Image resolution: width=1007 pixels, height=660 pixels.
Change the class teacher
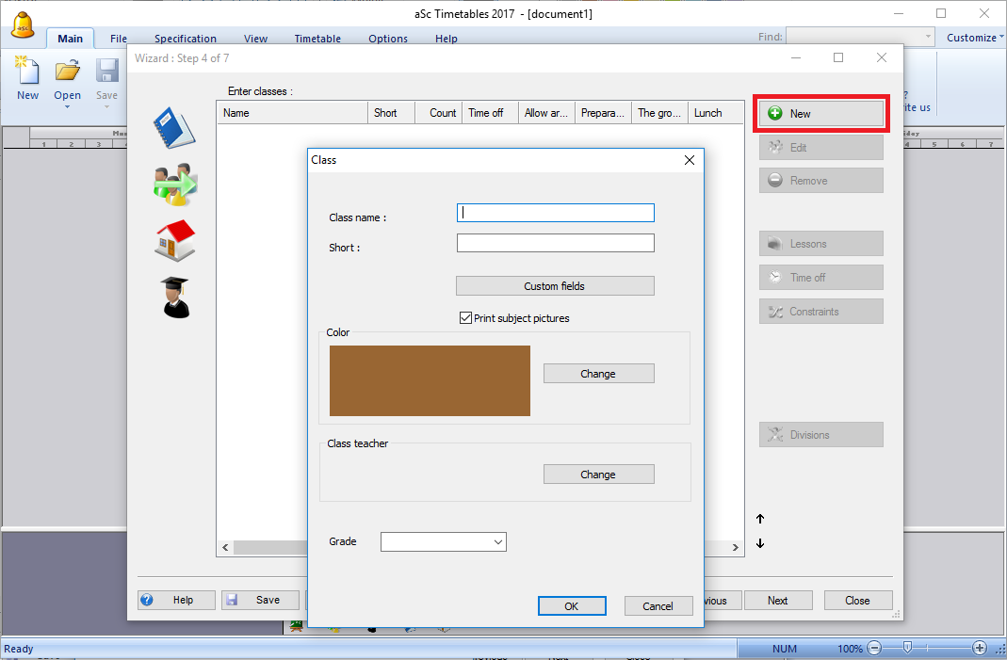click(x=598, y=475)
